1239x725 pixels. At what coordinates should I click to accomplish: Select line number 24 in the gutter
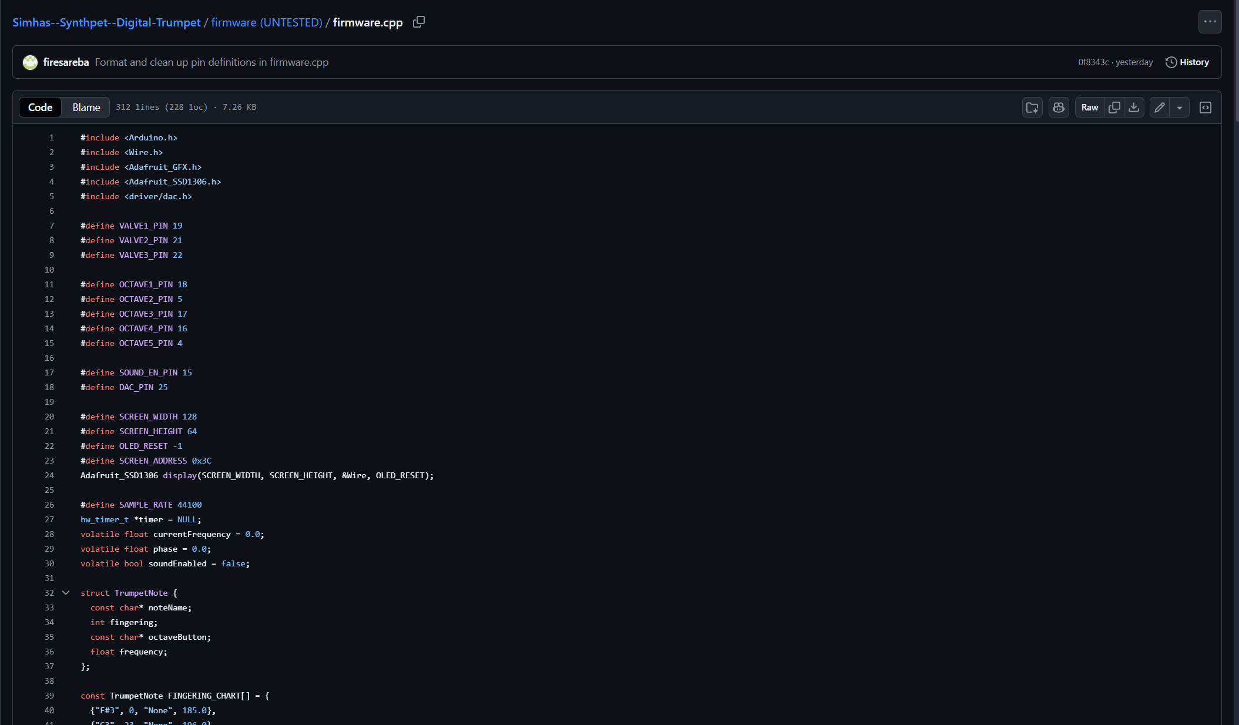pos(49,475)
